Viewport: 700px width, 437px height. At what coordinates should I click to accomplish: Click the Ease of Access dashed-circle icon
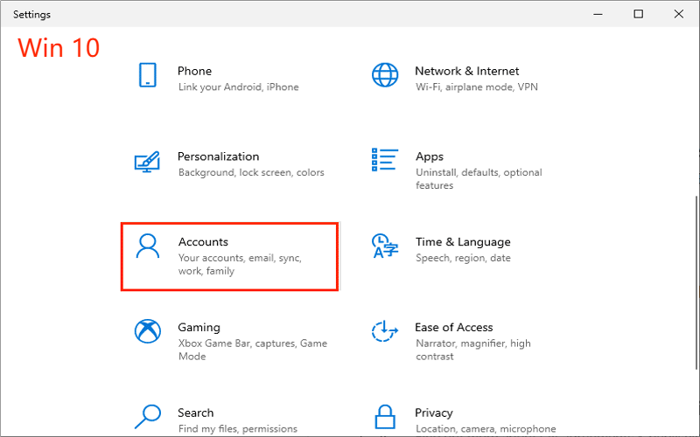(x=385, y=331)
